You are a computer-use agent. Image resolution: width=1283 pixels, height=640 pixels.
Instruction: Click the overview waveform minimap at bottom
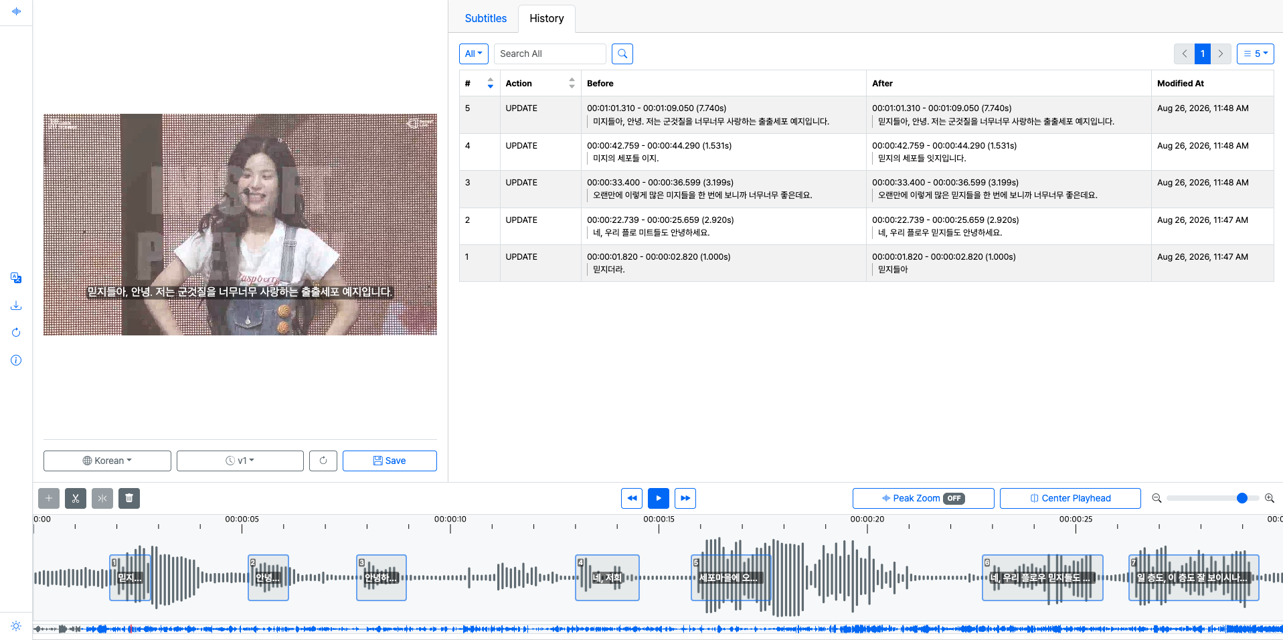click(658, 629)
